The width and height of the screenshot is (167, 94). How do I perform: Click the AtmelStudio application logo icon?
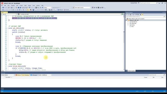(2, 3)
